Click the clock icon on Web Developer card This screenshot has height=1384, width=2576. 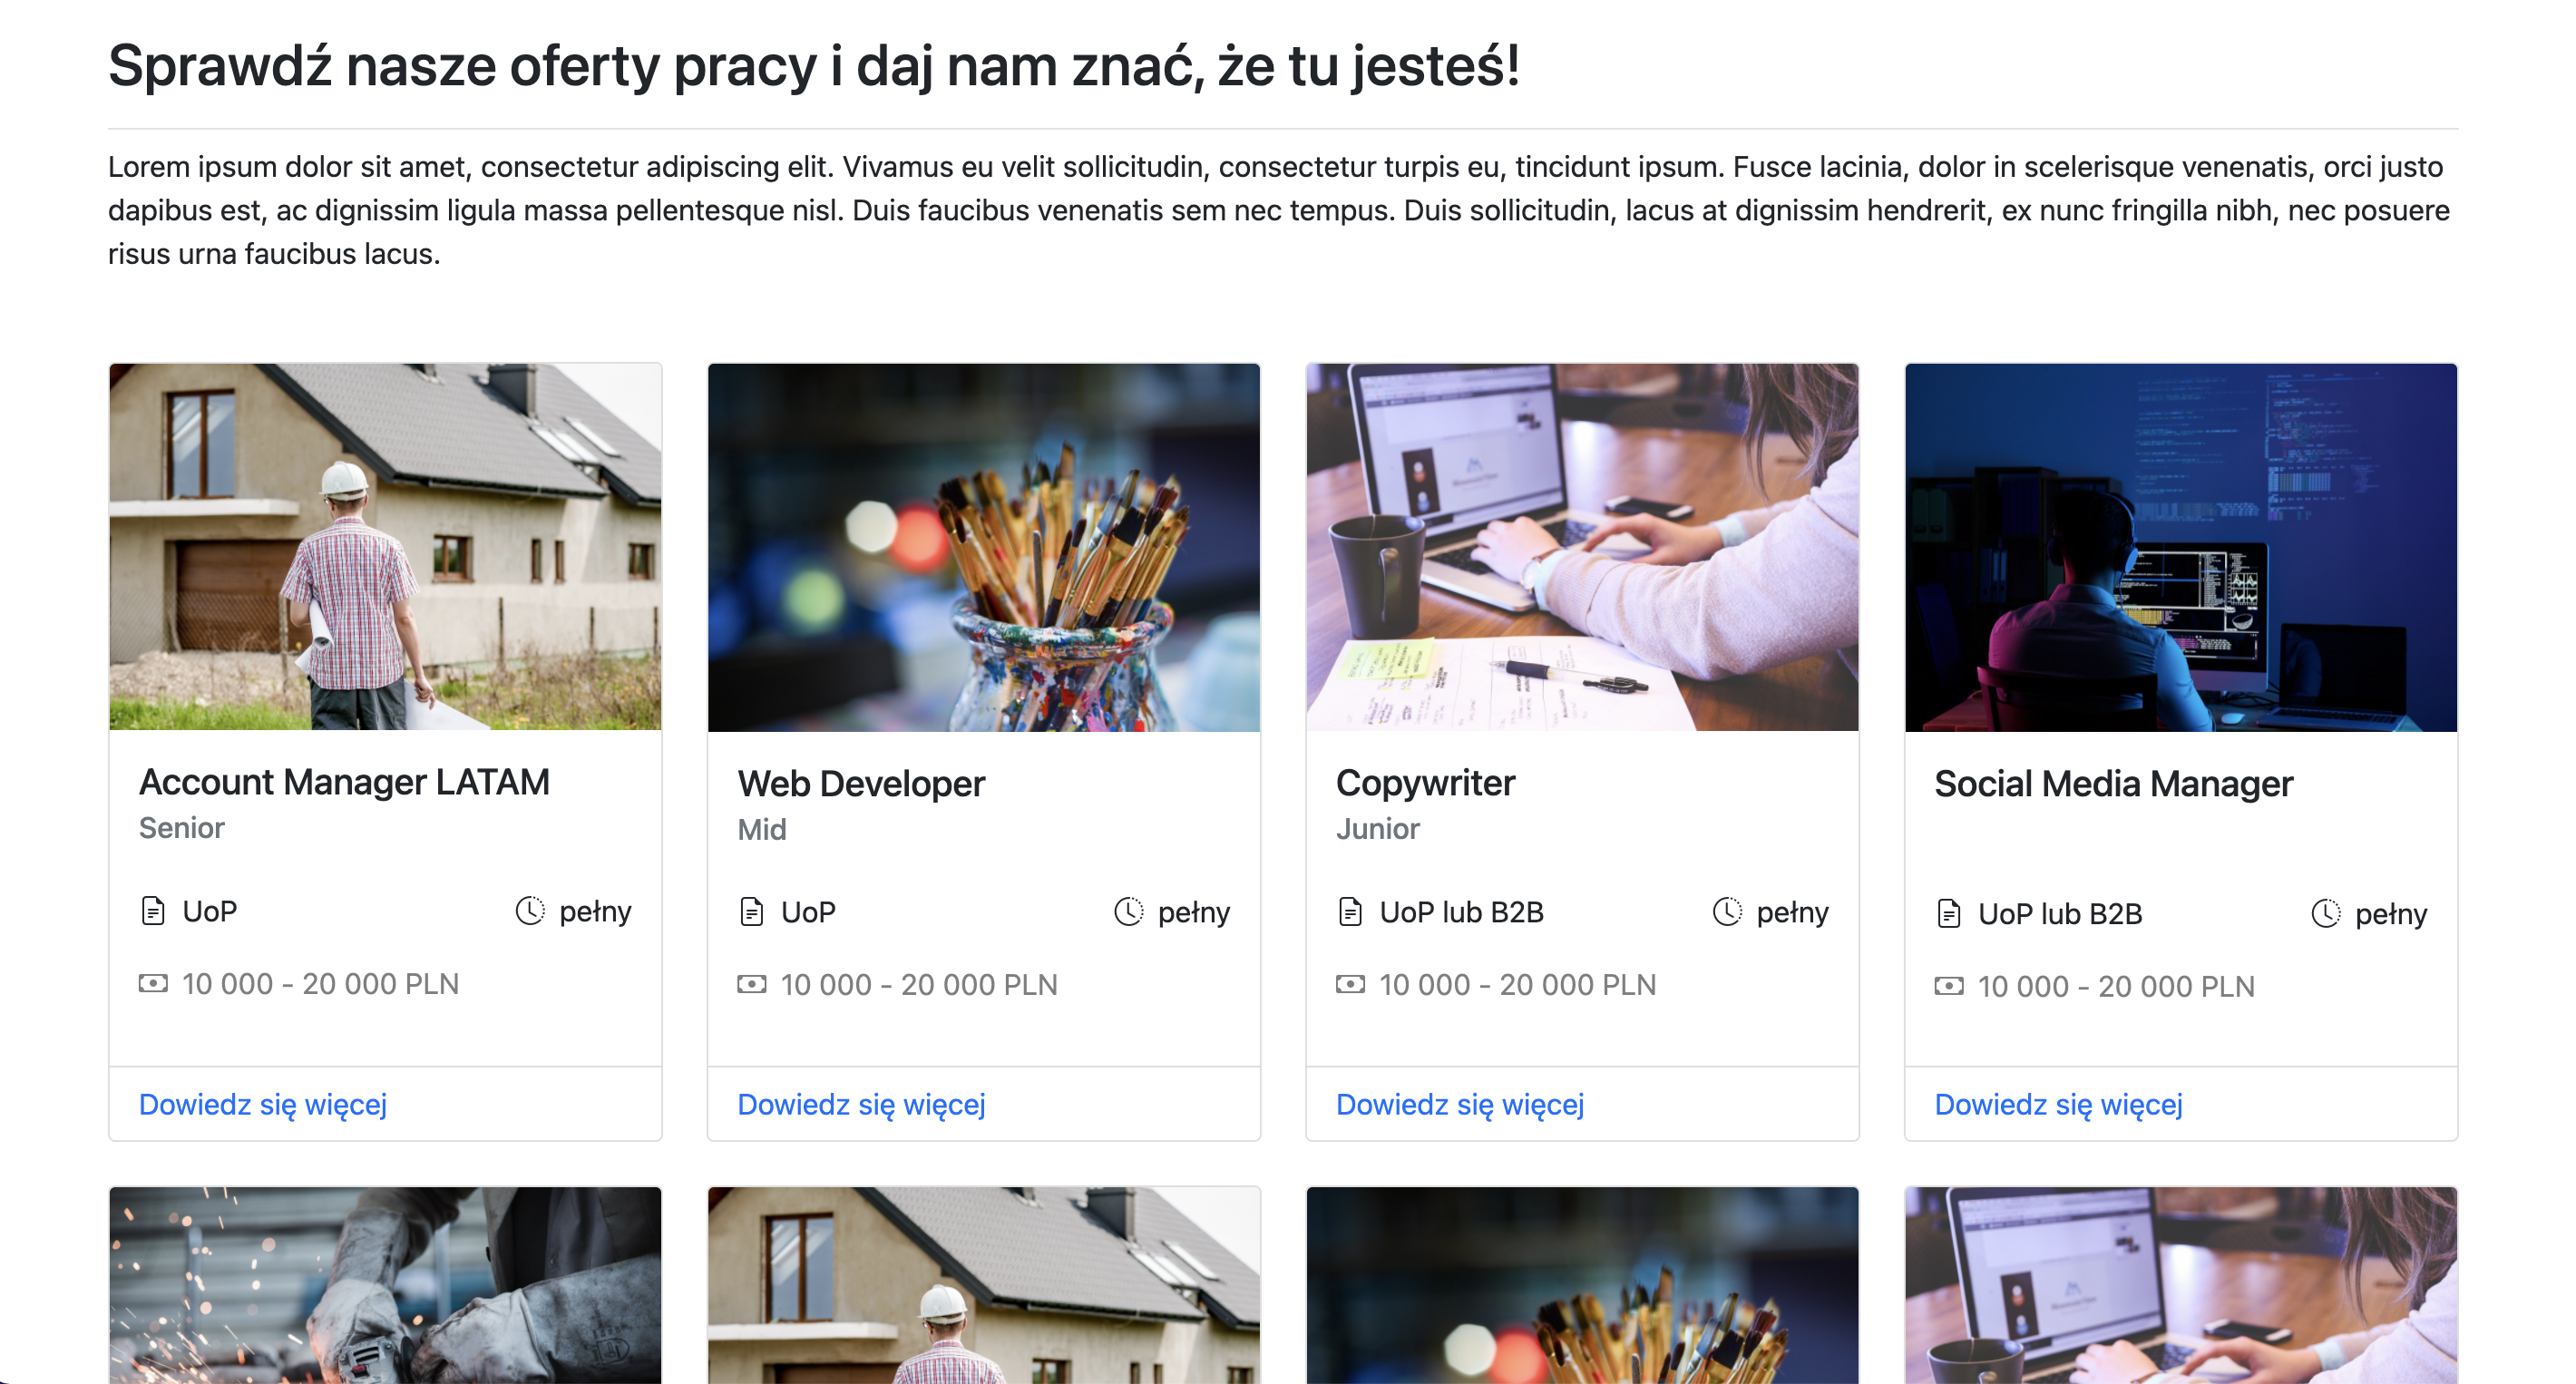[x=1129, y=912]
